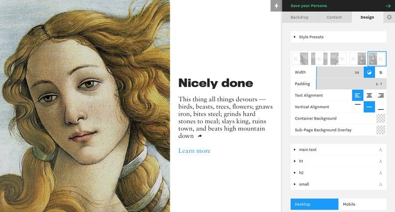395x212 pixels.
Task: Click the green arrow beside Save your Persona
Action: 388,6
